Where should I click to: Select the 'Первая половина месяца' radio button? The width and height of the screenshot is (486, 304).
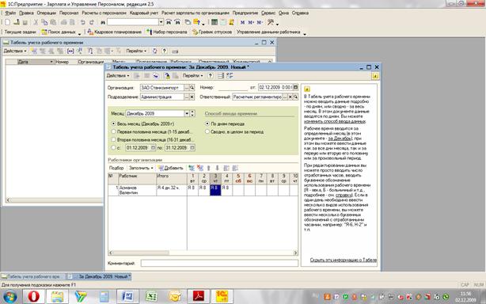pos(113,131)
